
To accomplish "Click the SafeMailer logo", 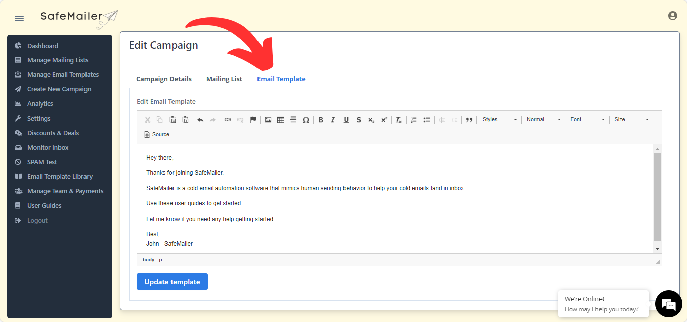I will [79, 18].
